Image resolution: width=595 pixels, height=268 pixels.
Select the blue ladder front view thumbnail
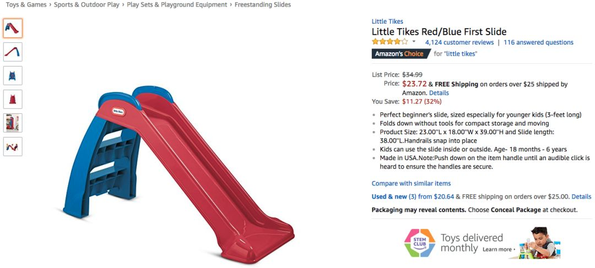point(13,75)
